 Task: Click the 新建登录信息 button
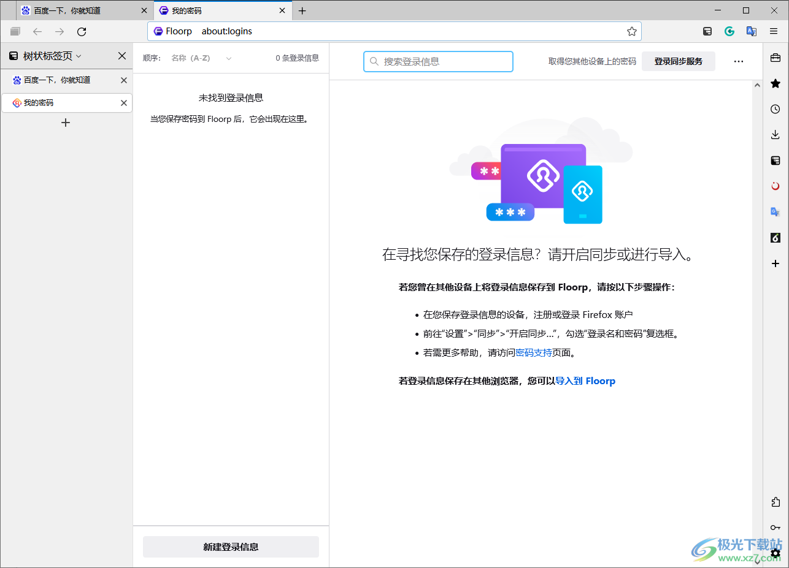coord(231,547)
